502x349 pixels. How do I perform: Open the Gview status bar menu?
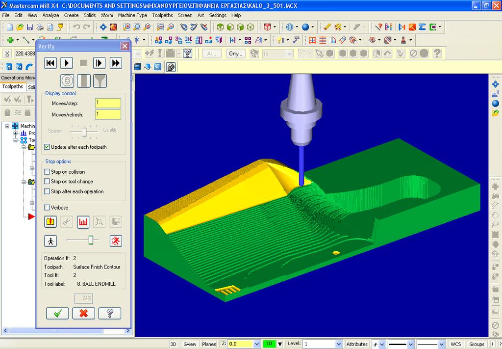[190, 344]
